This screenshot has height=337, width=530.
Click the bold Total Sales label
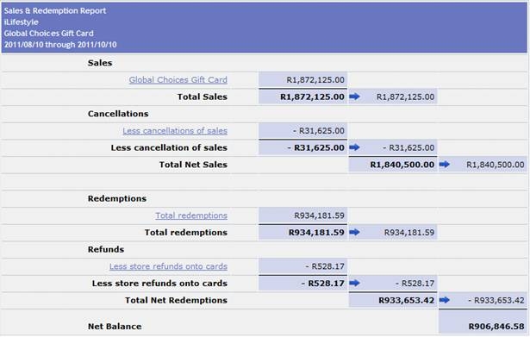point(203,97)
